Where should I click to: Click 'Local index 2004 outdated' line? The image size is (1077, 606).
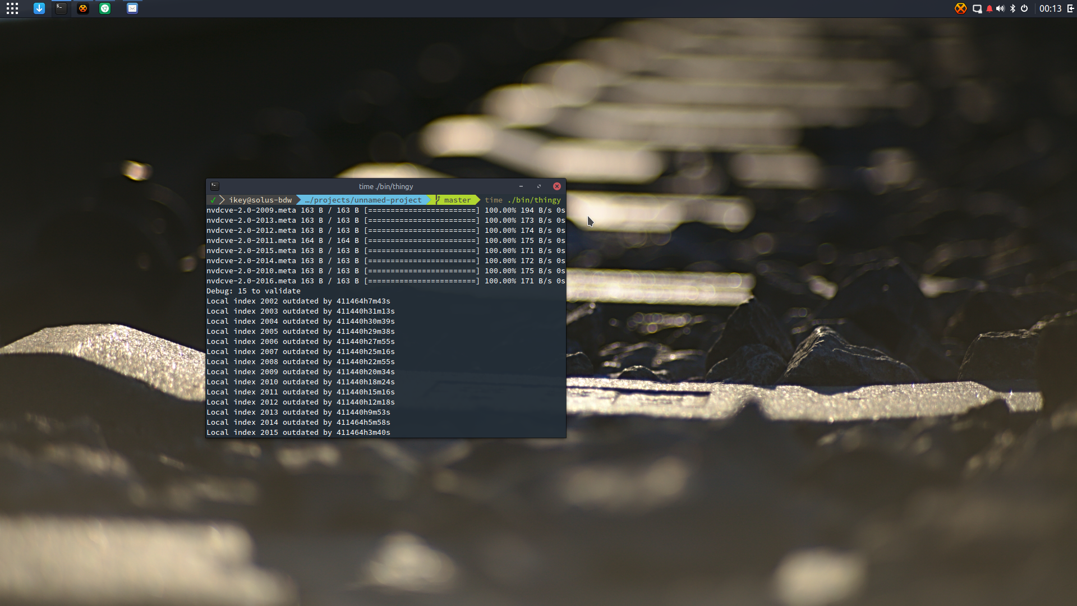click(301, 322)
